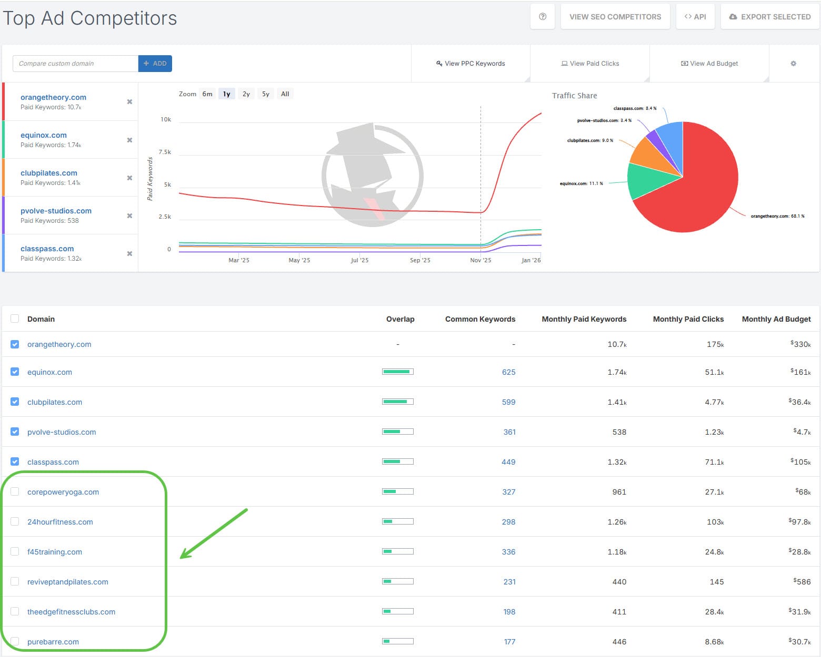Switch to View Paid Clicks tab
This screenshot has height=657, width=821.
coord(590,64)
